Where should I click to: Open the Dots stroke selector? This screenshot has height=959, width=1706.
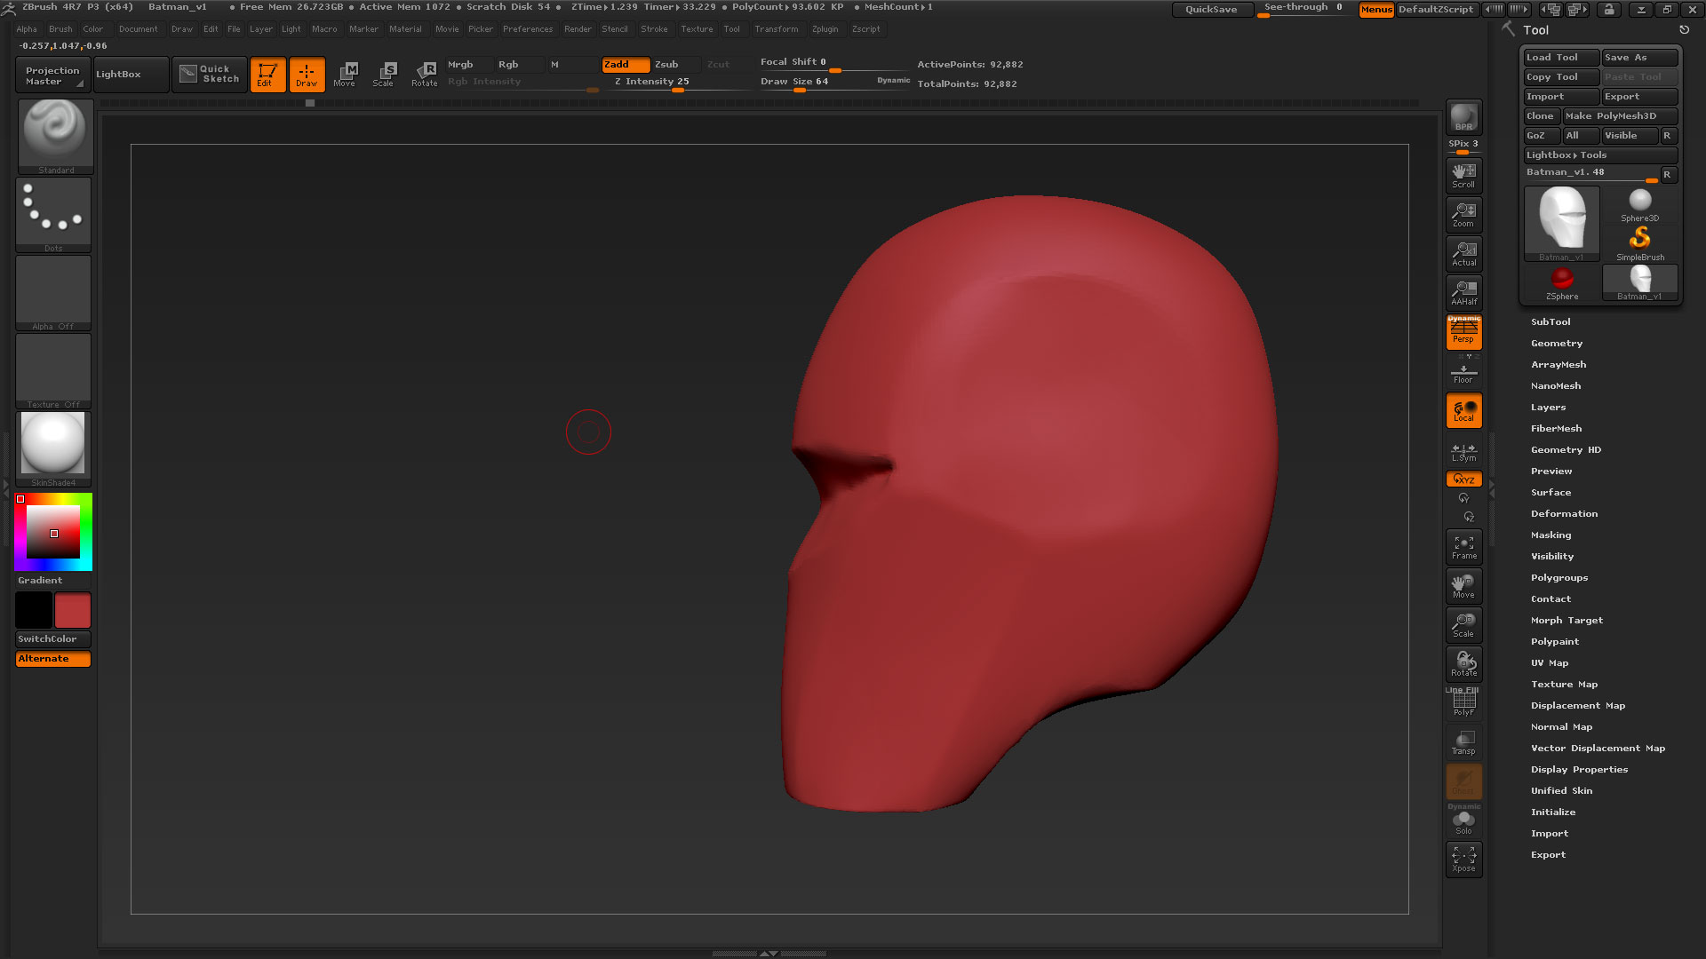53,215
